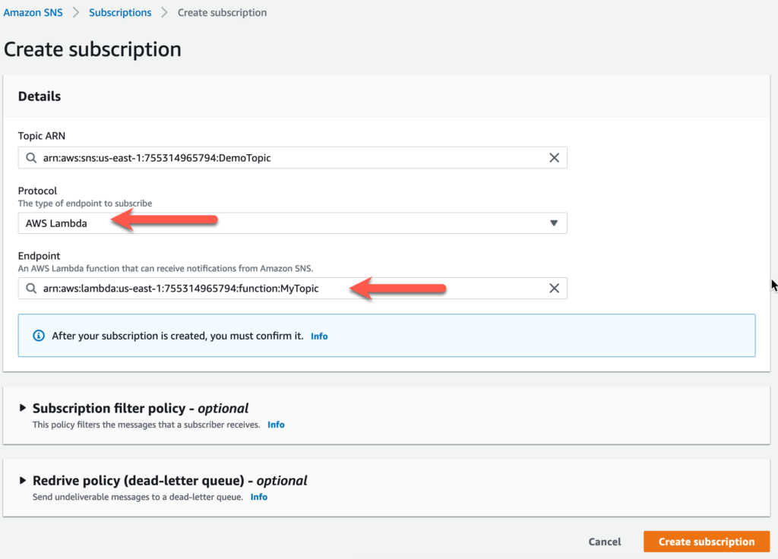Expand Subscription filter policy section

[22, 408]
